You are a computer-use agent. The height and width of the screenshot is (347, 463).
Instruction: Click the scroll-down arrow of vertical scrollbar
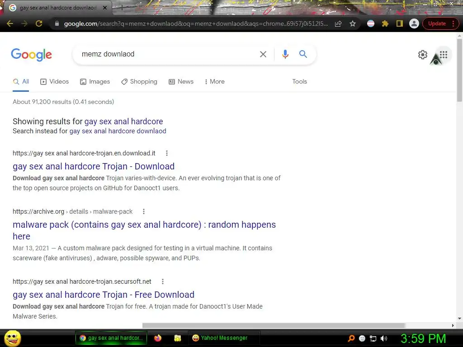[459, 319]
